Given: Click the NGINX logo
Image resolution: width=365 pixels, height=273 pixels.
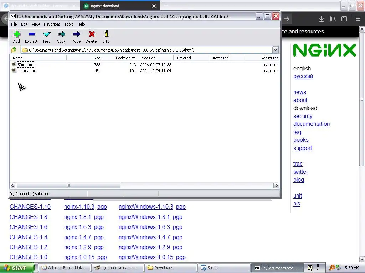Looking at the screenshot, I should click(325, 50).
